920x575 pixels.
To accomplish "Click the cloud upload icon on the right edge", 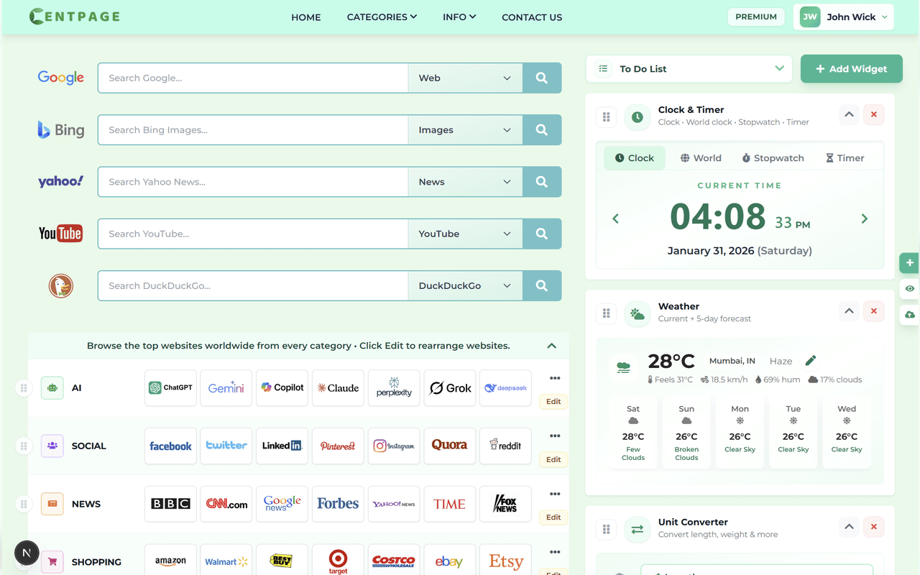I will pyautogui.click(x=909, y=314).
